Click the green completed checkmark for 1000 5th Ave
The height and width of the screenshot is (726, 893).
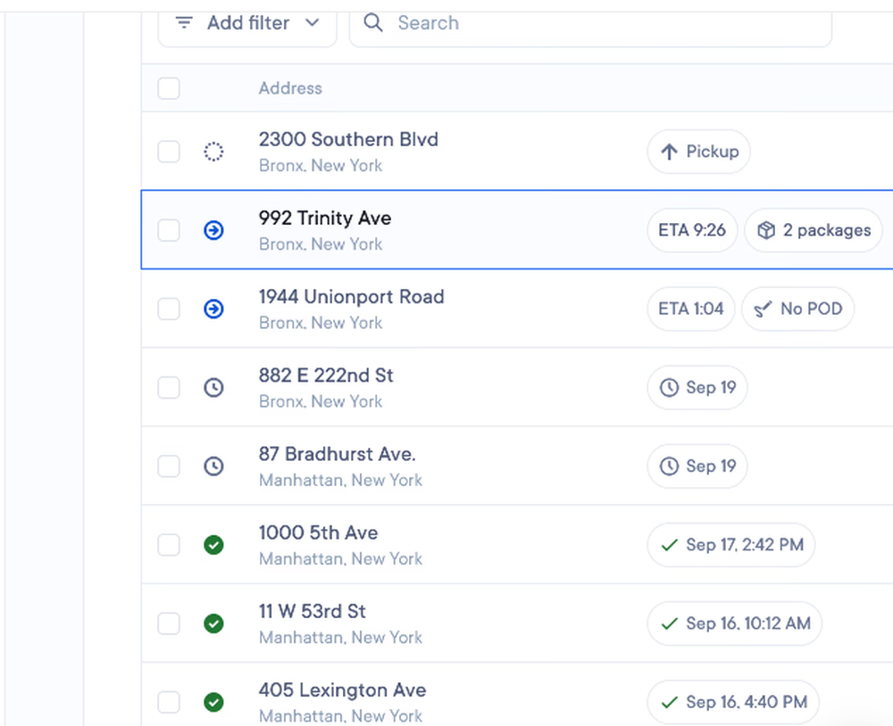213,545
